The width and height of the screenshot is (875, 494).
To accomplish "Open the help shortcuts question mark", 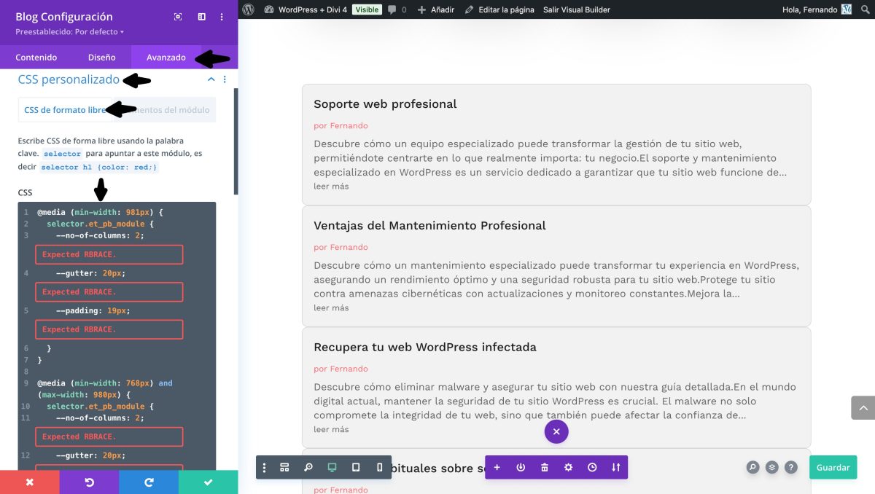I will point(792,467).
